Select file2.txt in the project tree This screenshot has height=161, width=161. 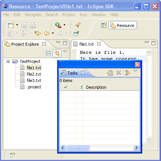(x=31, y=74)
